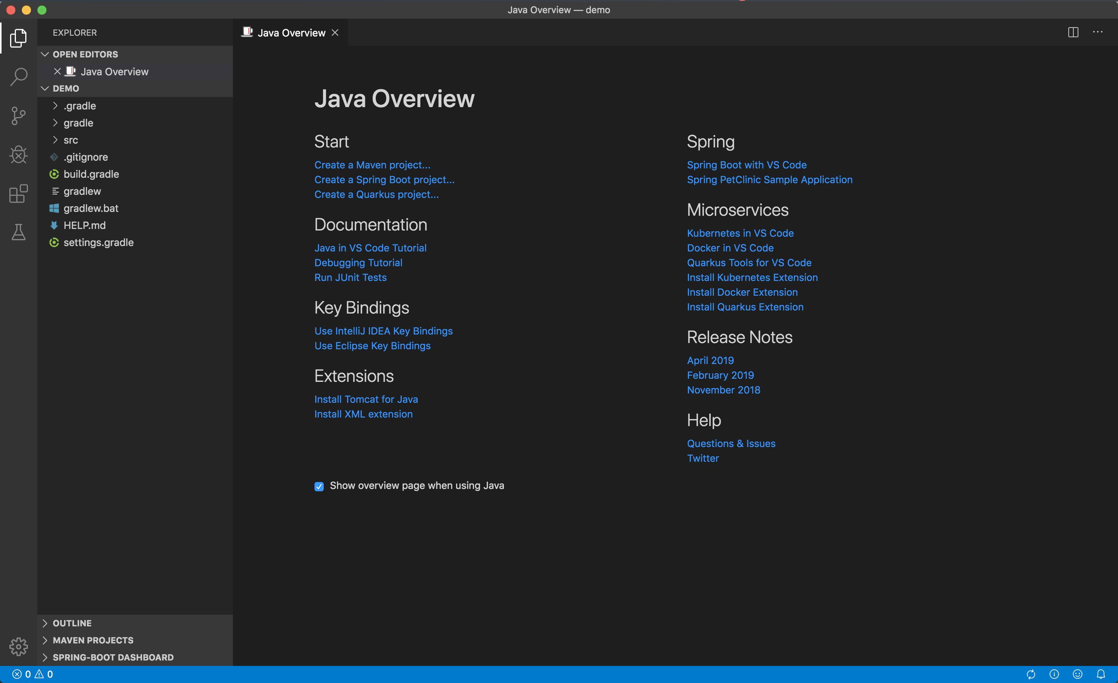Open Create a Spring Boot project link
1118x683 pixels.
point(384,180)
